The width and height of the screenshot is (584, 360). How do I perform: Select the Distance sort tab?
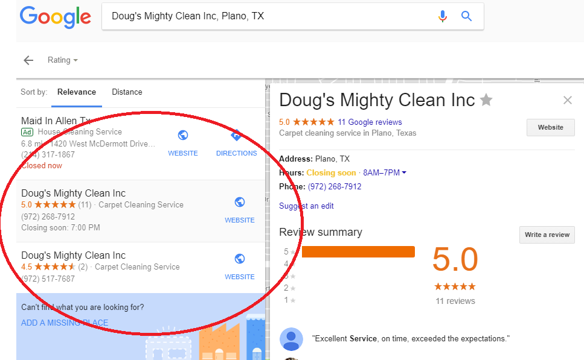point(127,92)
